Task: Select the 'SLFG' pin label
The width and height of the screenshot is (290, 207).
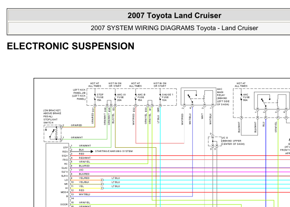Action: click(x=65, y=172)
